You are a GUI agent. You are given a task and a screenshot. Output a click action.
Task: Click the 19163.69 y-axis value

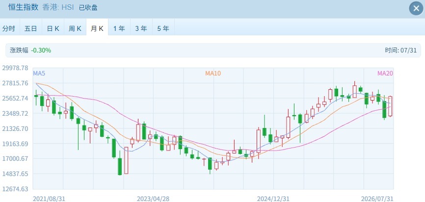(15, 144)
